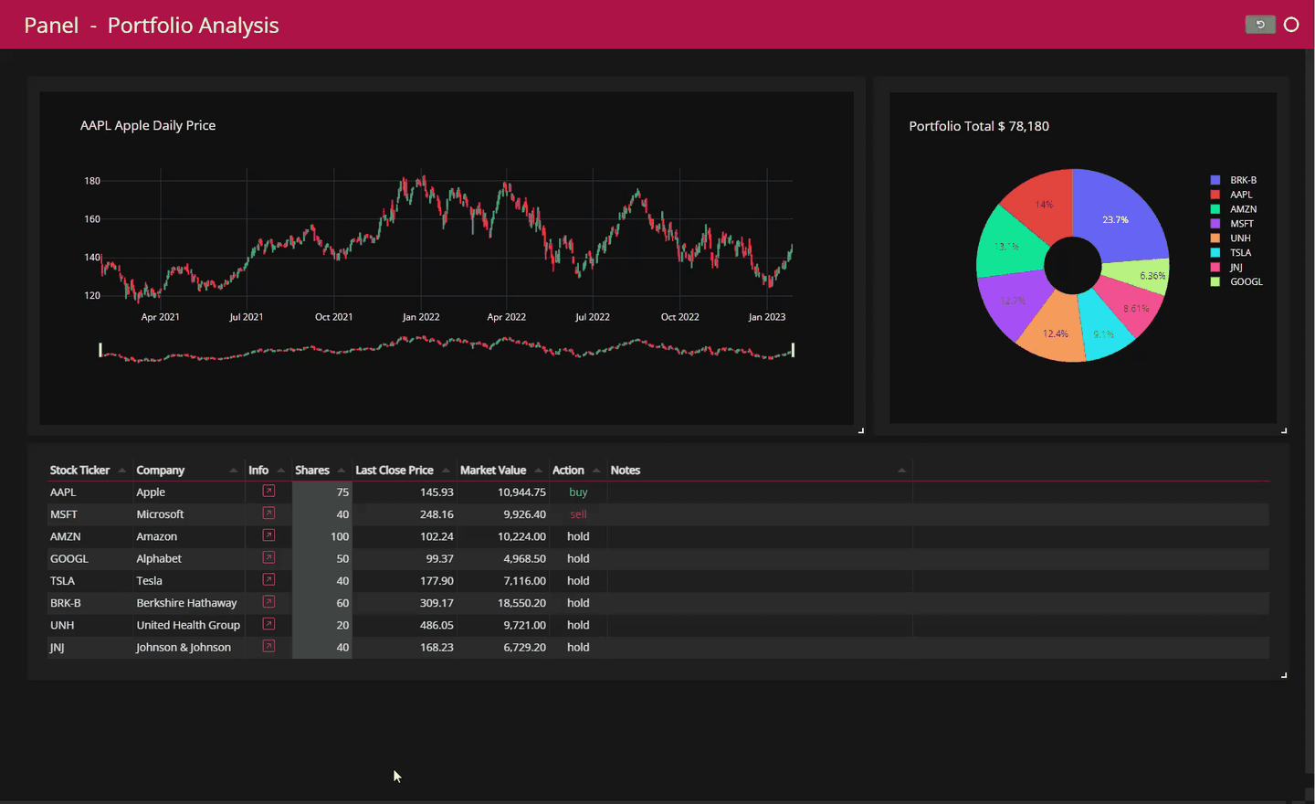Toggle TSLA legend entry in pie chart
The width and height of the screenshot is (1315, 804).
tap(1232, 252)
